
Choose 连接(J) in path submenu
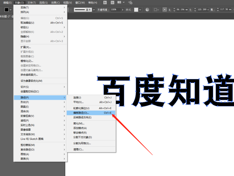pyautogui.click(x=91, y=97)
